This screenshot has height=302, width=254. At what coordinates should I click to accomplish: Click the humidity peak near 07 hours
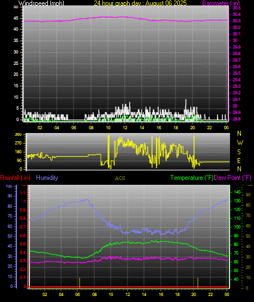[x=86, y=200]
